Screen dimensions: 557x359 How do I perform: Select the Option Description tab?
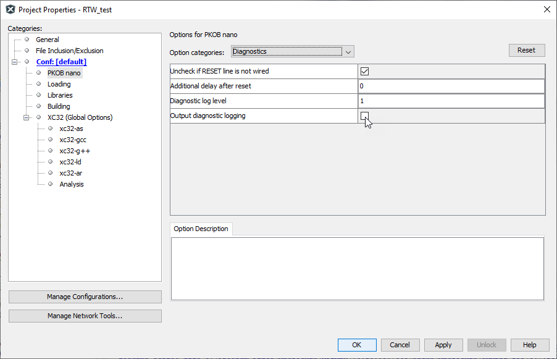click(201, 229)
